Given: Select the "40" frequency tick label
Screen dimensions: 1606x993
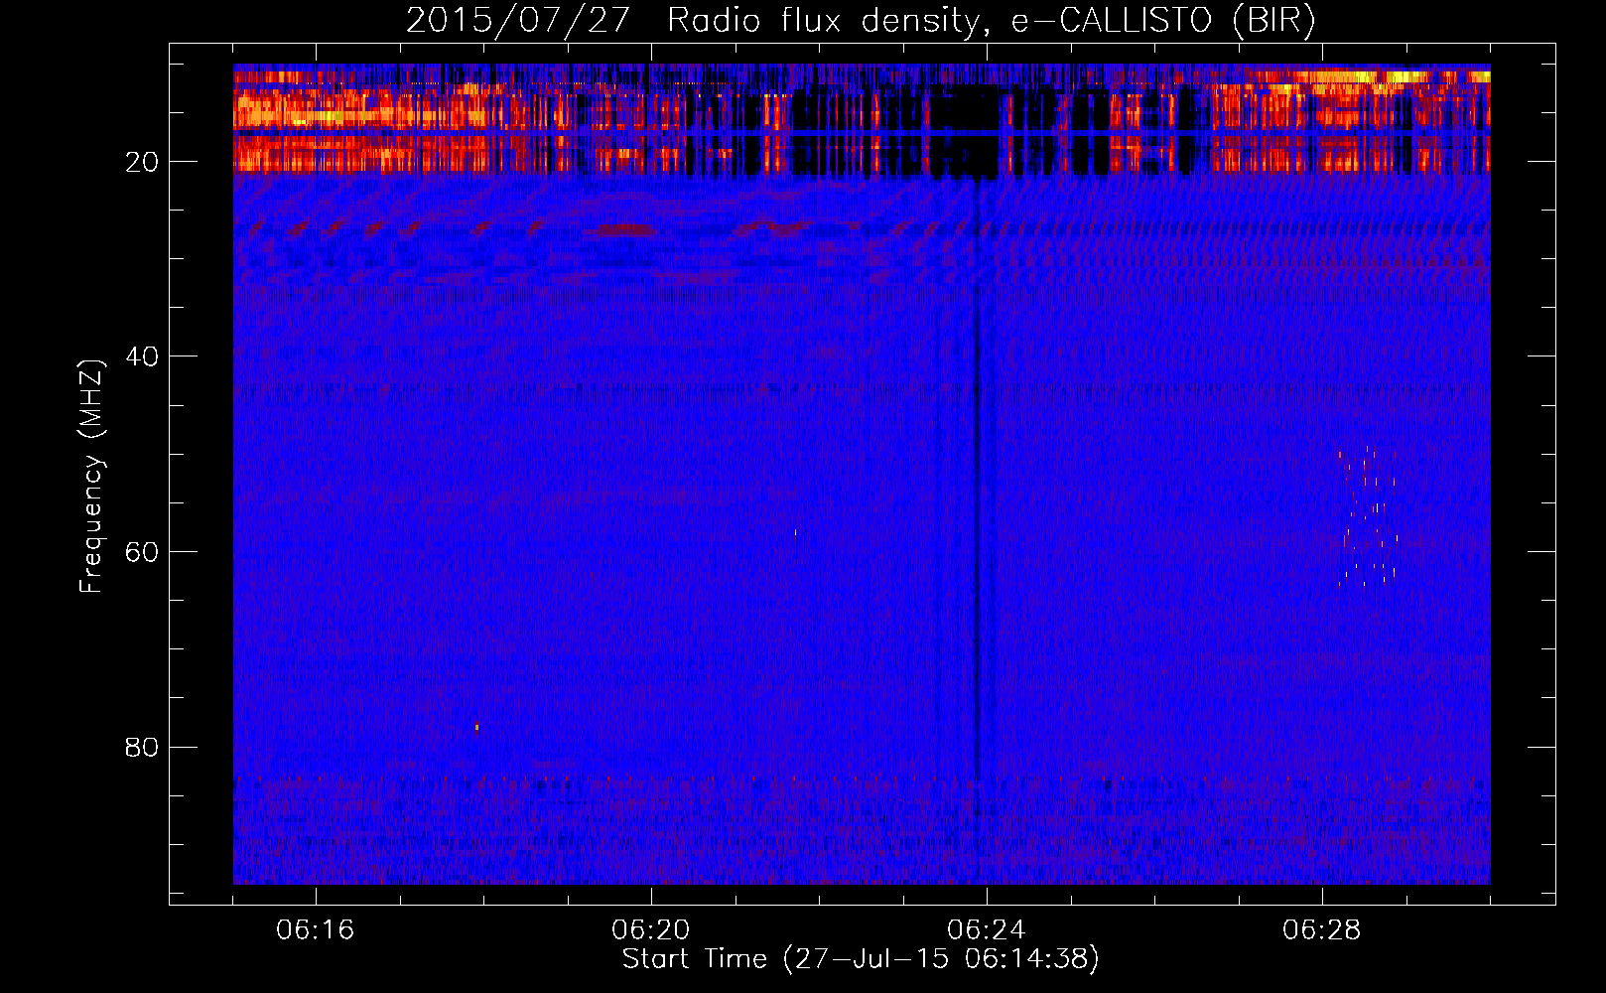Looking at the screenshot, I should point(143,356).
